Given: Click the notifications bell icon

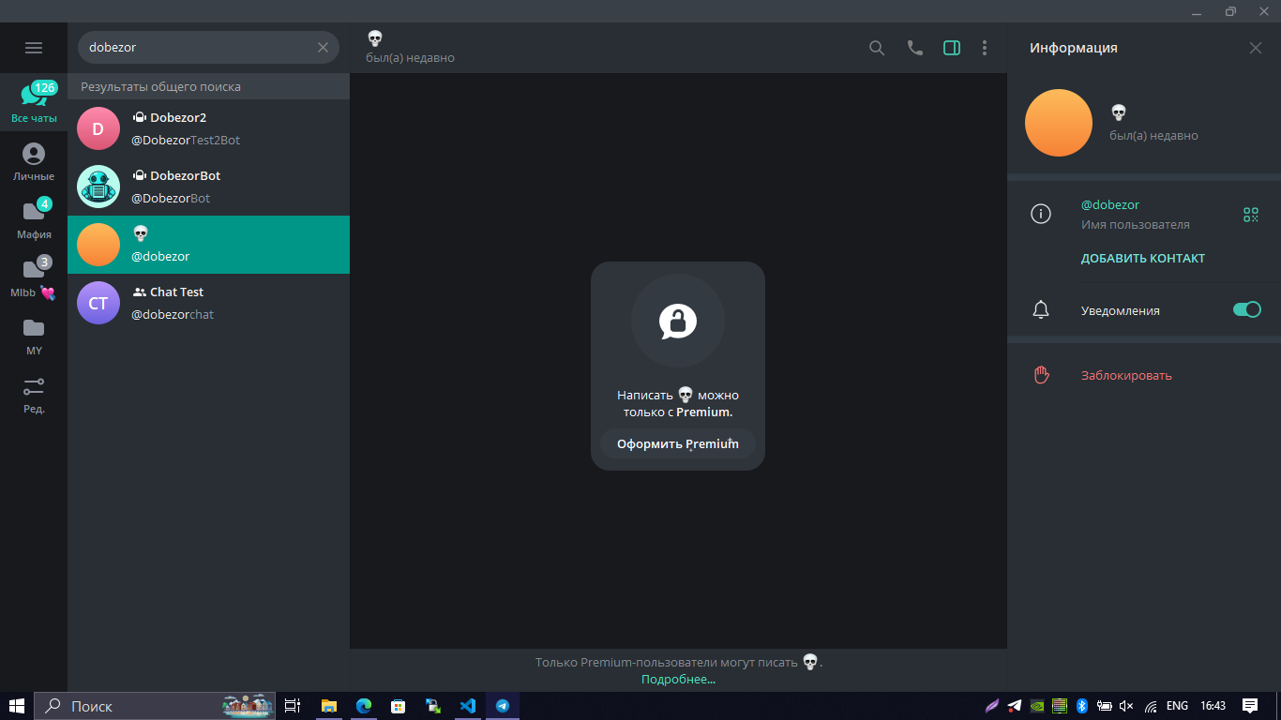Looking at the screenshot, I should click(x=1041, y=310).
